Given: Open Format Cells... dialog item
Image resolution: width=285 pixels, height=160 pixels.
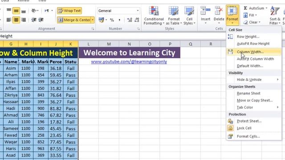Looking at the screenshot, I should [254, 136].
